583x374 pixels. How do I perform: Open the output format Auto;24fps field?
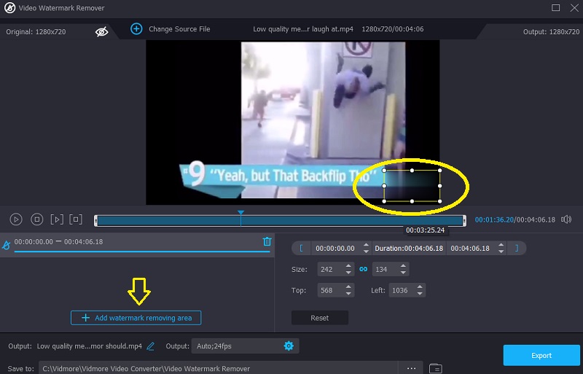245,346
